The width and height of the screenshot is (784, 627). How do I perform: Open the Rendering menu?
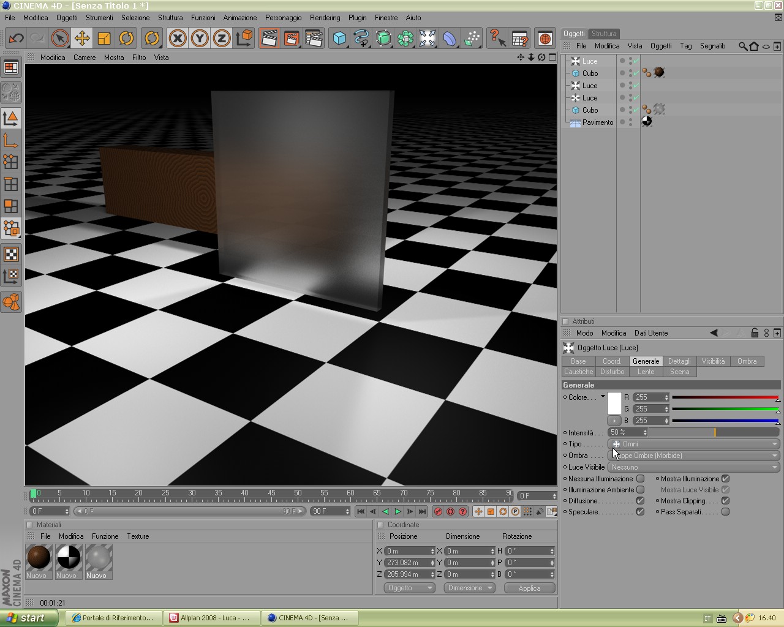pyautogui.click(x=325, y=18)
